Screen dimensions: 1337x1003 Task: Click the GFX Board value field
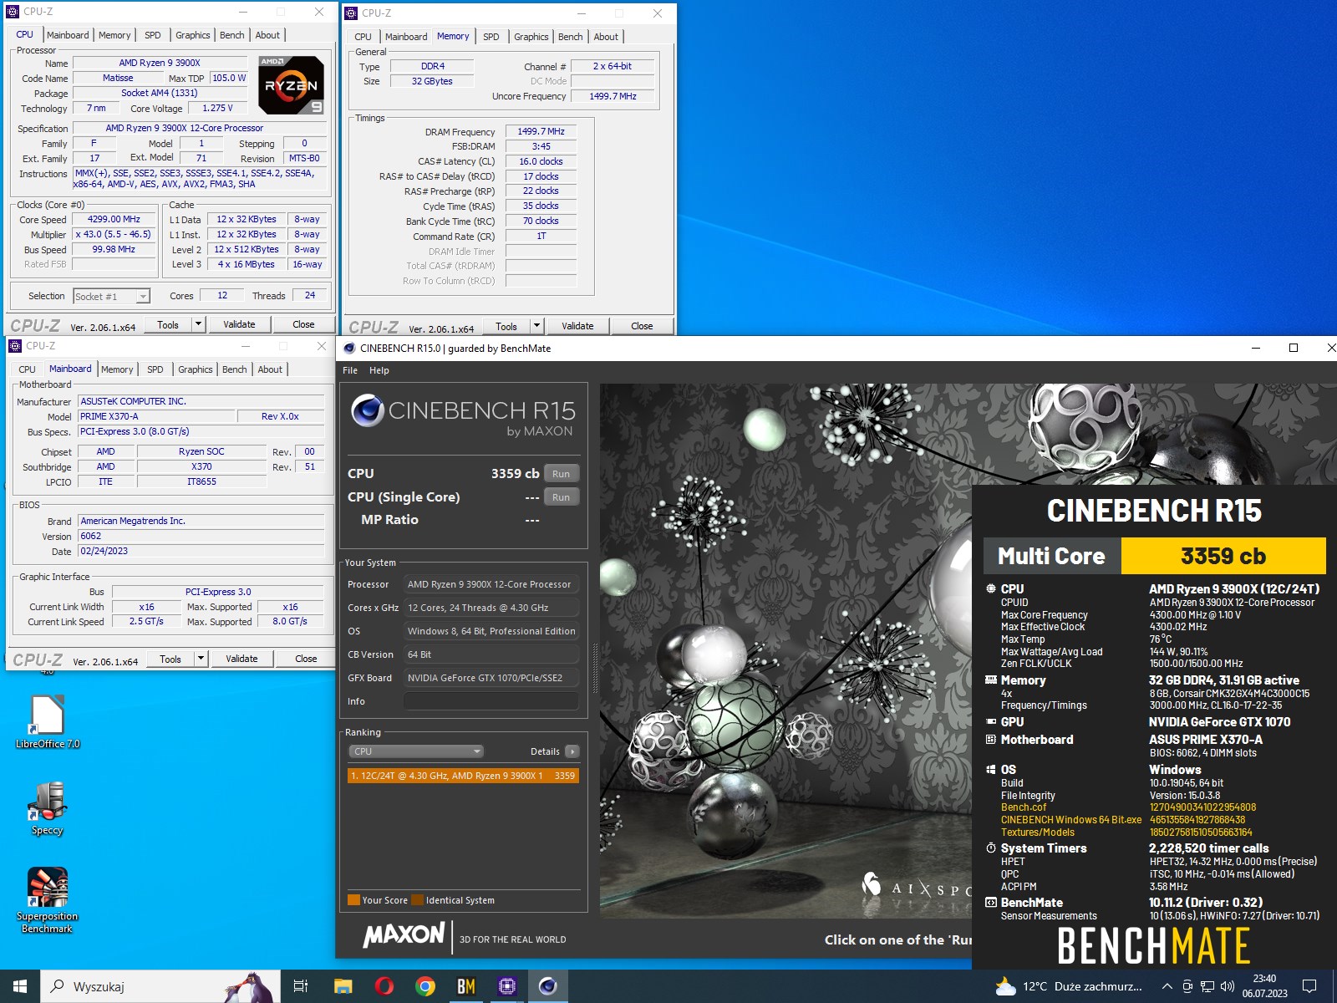click(x=491, y=678)
